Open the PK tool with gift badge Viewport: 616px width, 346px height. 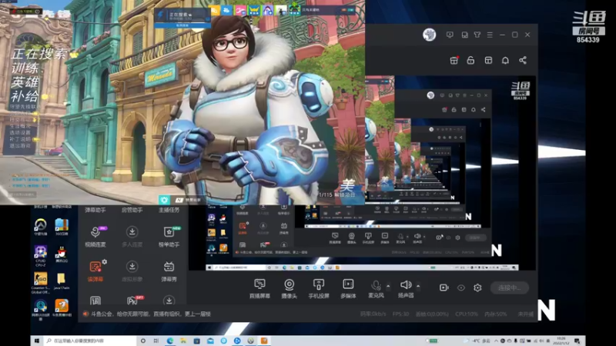click(x=133, y=301)
